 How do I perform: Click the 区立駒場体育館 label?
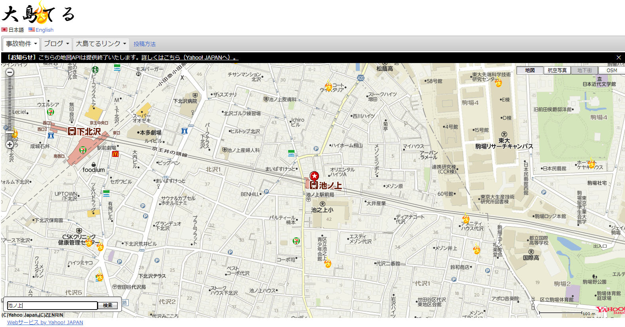tap(557, 300)
